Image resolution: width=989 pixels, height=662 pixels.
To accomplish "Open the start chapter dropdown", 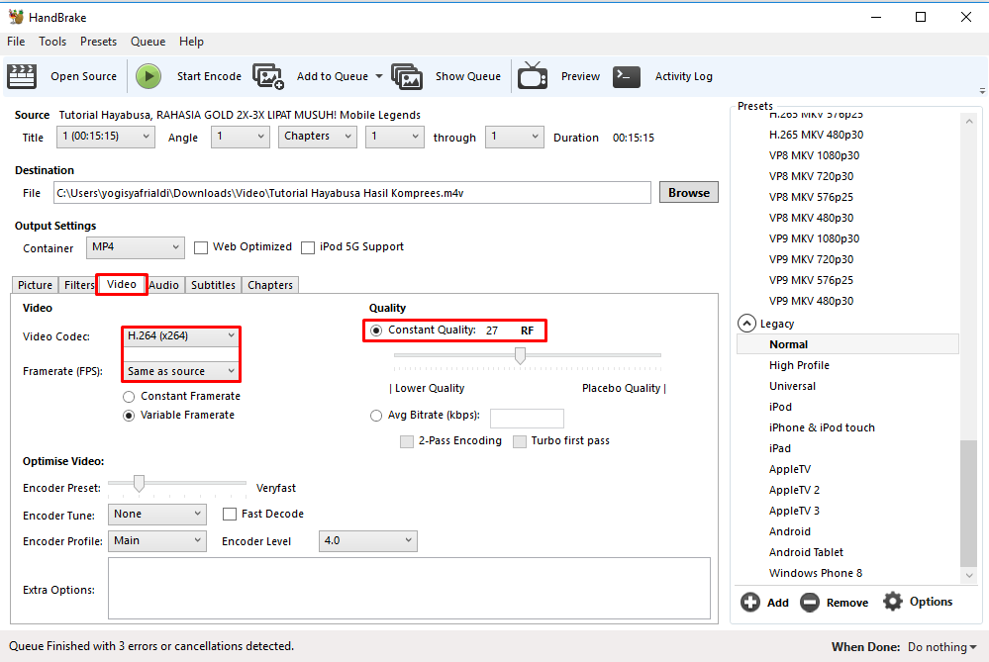I will click(x=395, y=137).
